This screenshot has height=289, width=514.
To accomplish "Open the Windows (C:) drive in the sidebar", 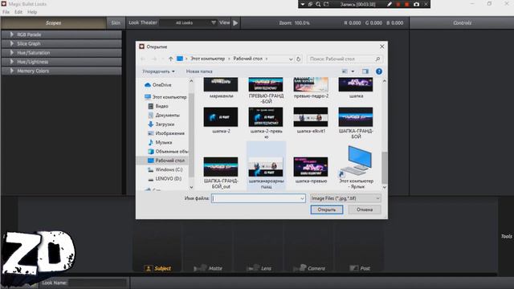I will tap(165, 169).
